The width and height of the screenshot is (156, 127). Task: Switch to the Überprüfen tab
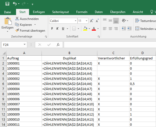point(118,12)
